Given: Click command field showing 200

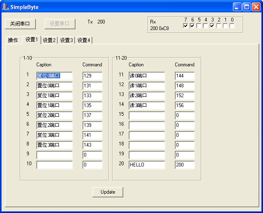Looking at the screenshot, I should [185, 165].
